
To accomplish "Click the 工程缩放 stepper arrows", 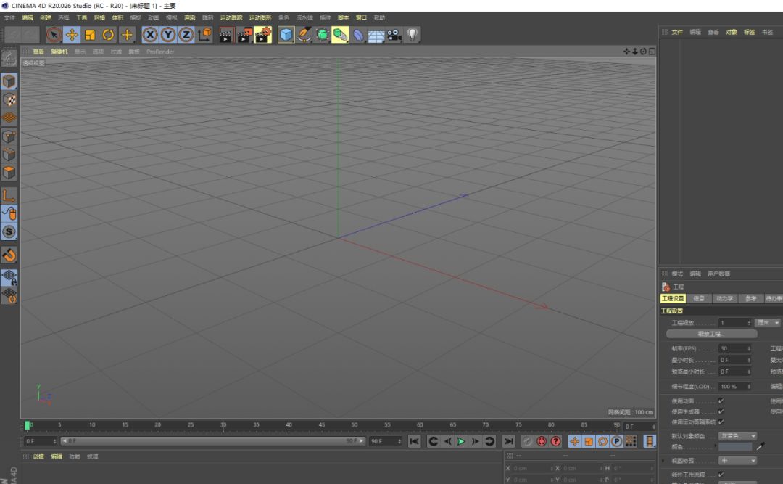I will (748, 323).
